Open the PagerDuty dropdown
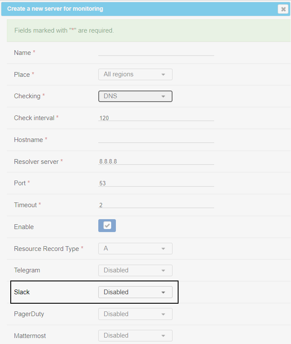The width and height of the screenshot is (291, 344). point(135,314)
